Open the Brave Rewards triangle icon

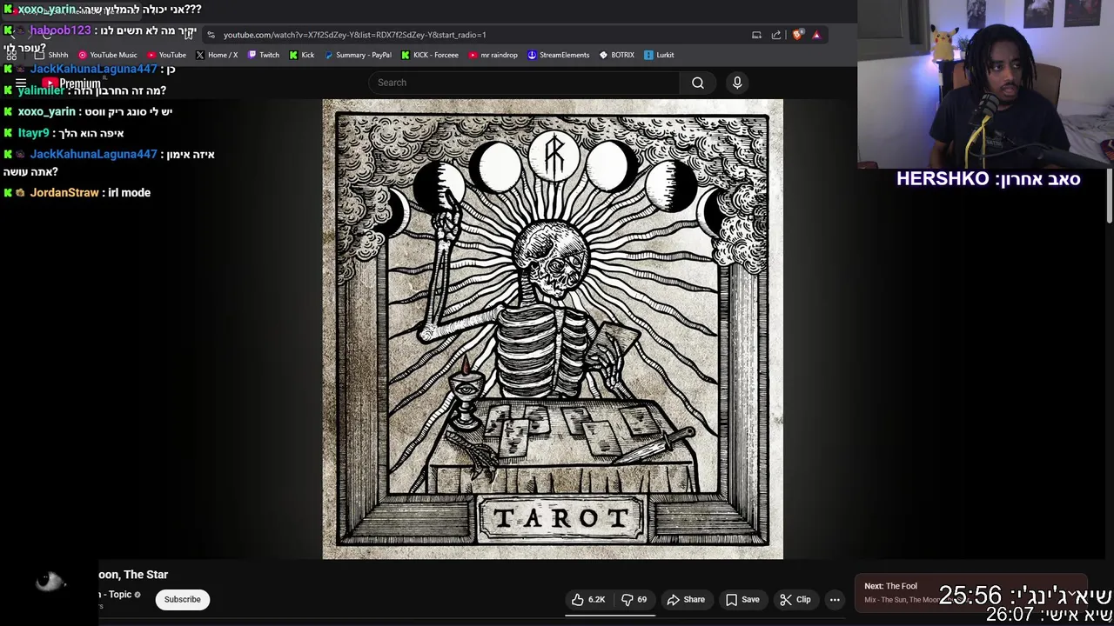point(816,35)
